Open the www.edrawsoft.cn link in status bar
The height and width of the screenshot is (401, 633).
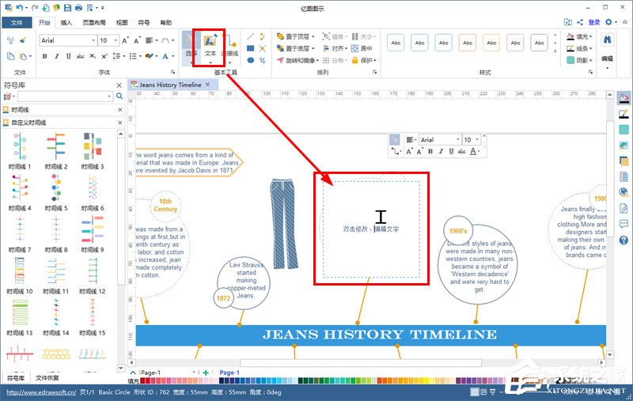[36, 392]
